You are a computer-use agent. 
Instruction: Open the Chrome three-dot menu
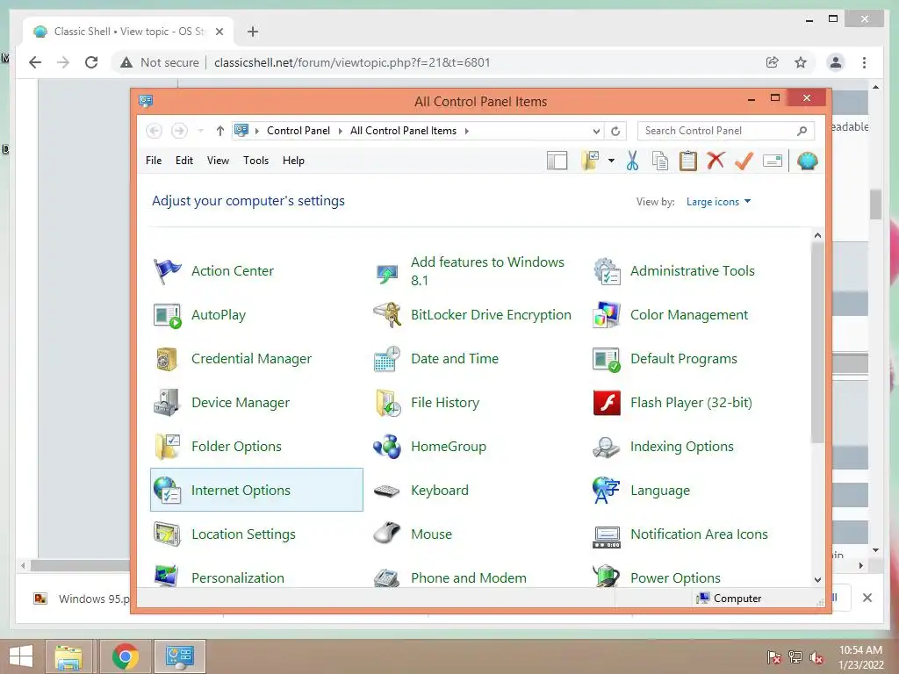click(864, 62)
